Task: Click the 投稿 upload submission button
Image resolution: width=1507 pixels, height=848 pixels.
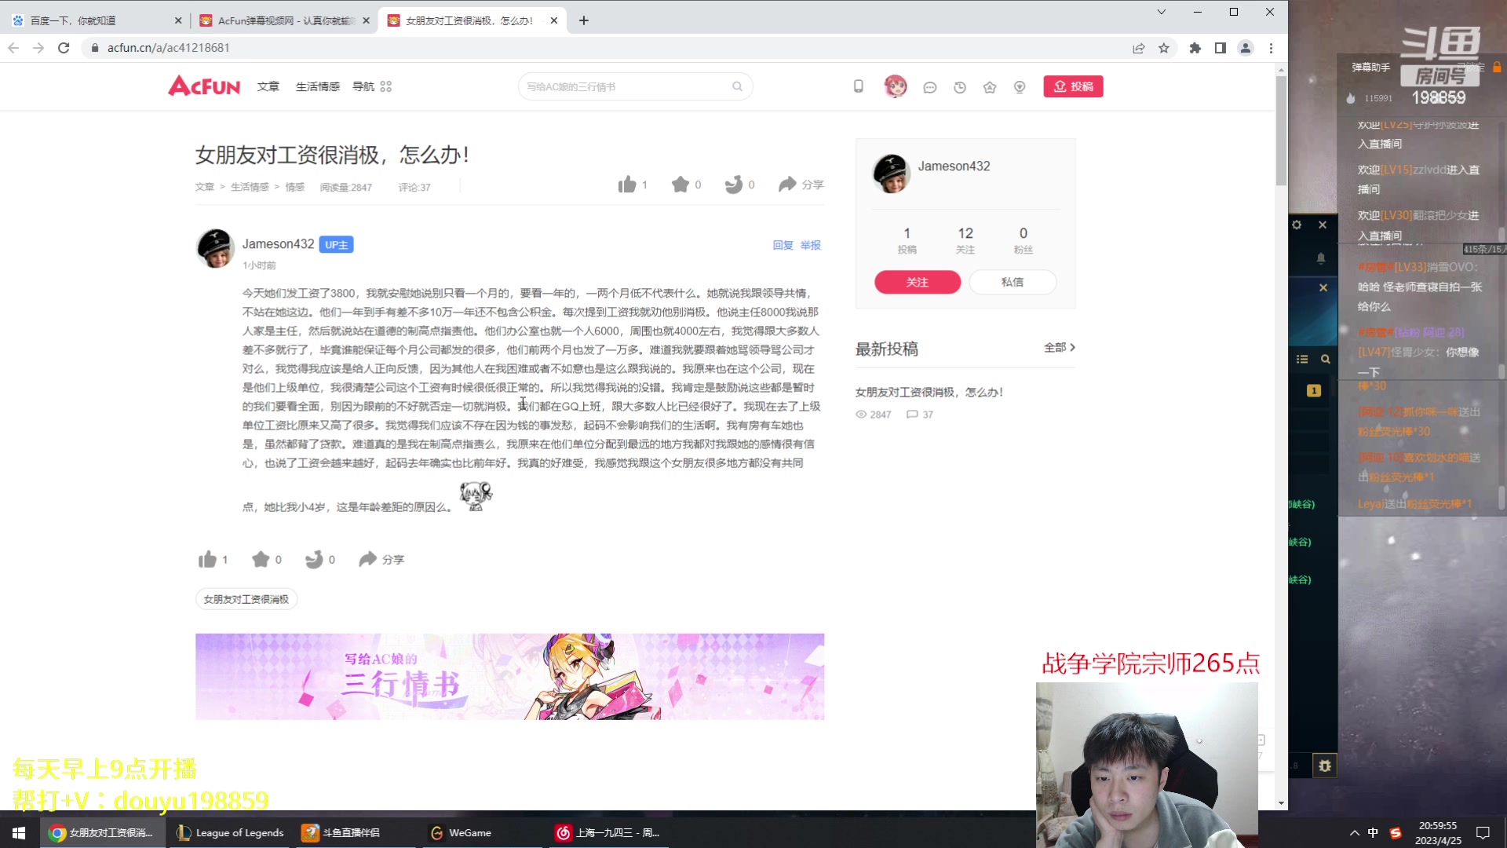Action: point(1073,86)
